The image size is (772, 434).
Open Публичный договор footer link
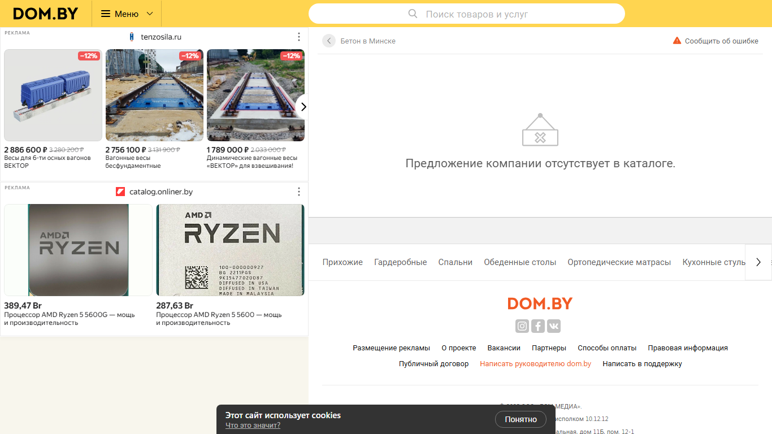pyautogui.click(x=434, y=364)
